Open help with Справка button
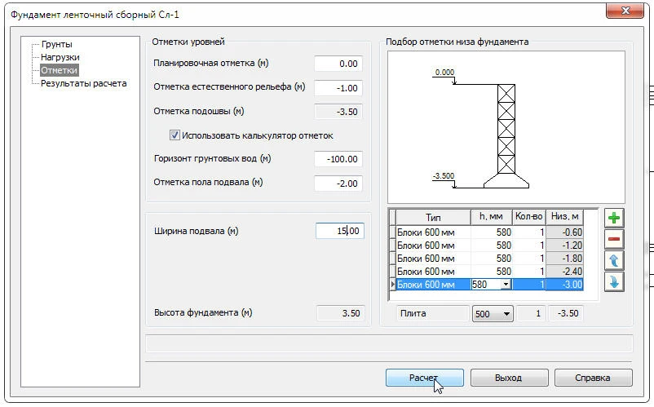This screenshot has width=654, height=407. pyautogui.click(x=593, y=378)
